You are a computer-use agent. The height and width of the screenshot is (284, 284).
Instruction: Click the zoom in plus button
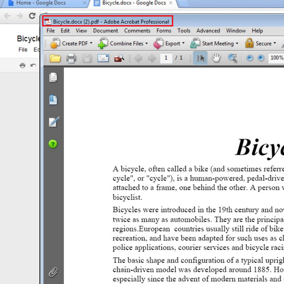pyautogui.click(x=261, y=58)
